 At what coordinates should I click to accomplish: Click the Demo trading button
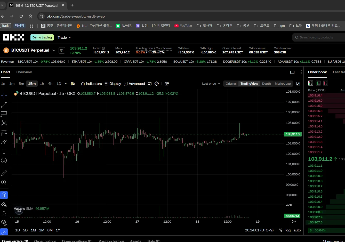(42, 37)
